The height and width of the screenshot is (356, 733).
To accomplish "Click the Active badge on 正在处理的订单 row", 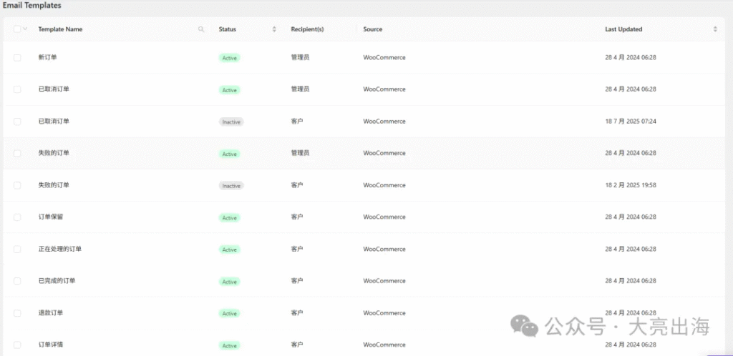I will 230,249.
